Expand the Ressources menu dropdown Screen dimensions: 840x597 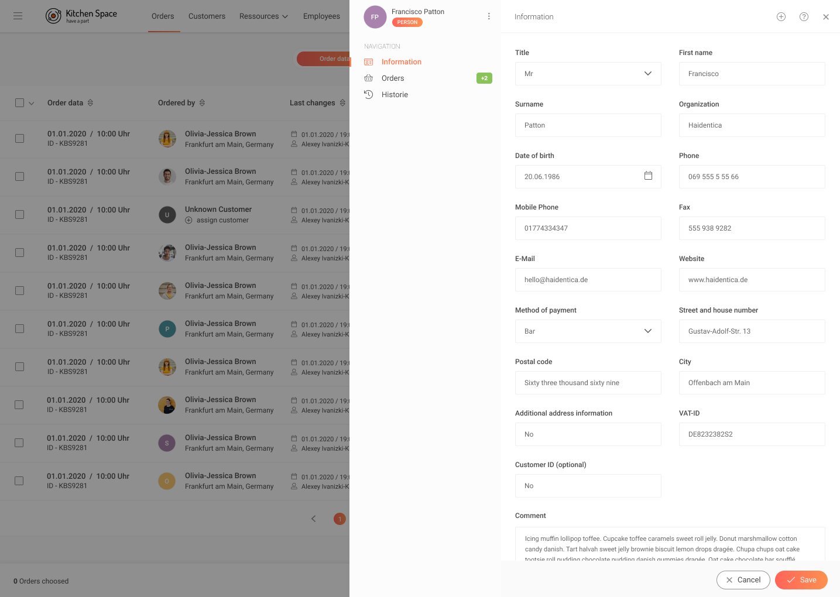263,16
